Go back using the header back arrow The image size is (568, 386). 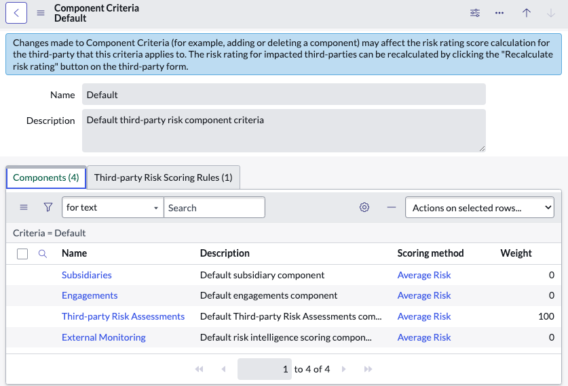[16, 13]
